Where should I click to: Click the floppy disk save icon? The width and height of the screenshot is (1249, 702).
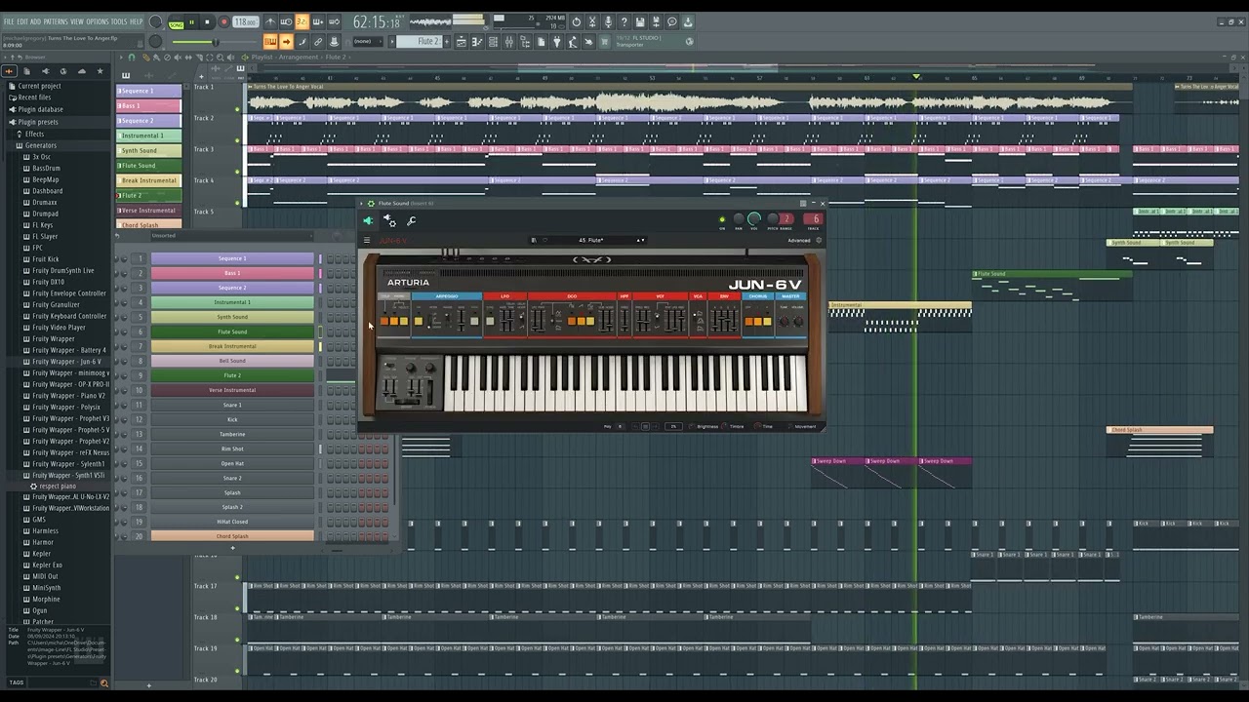pos(640,21)
